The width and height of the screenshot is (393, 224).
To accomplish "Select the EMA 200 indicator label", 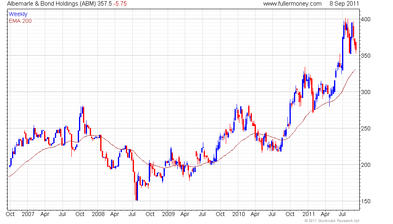I will tap(20, 21).
